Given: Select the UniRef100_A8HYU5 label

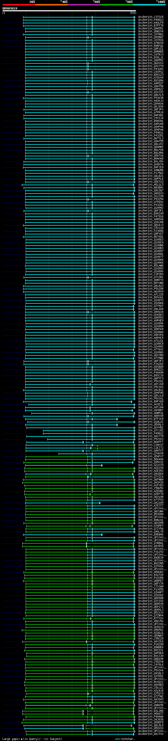Looking at the screenshot, I should point(151,416).
